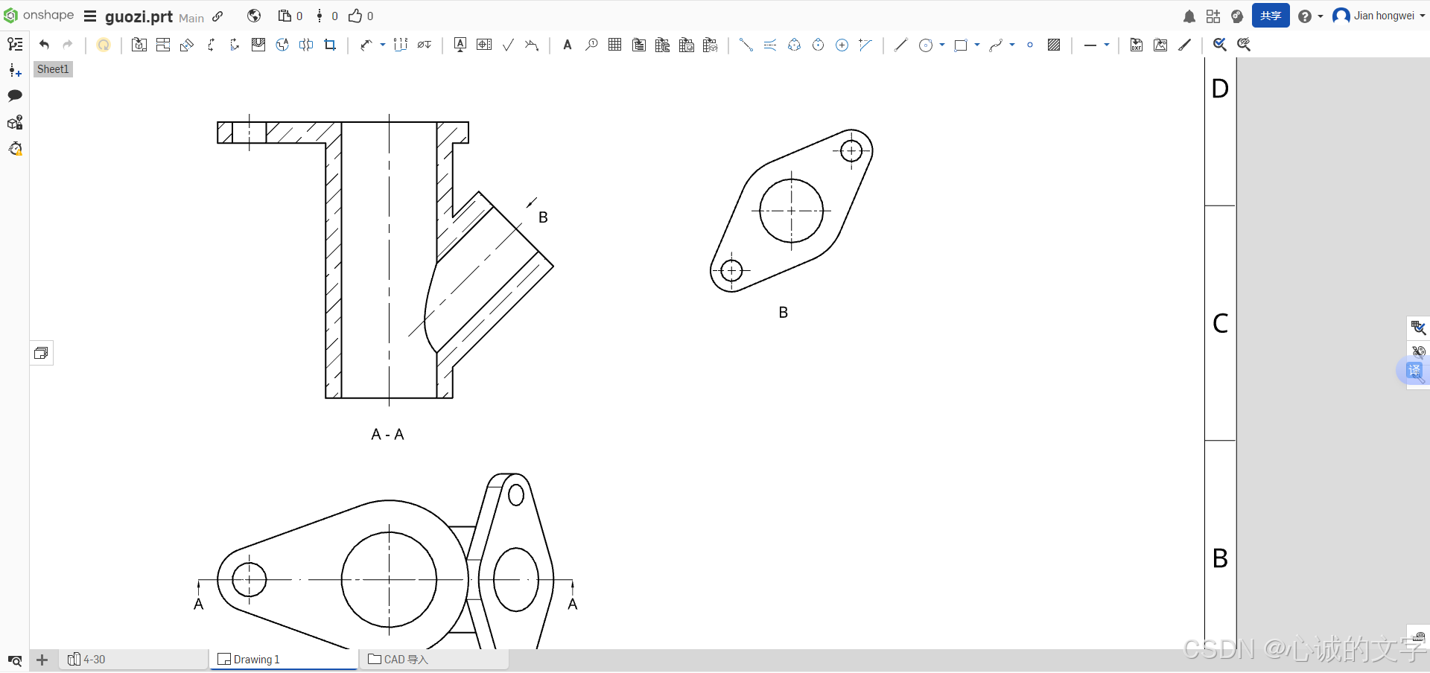Select the Auxiliary view tool
The height and width of the screenshot is (673, 1430).
click(187, 45)
